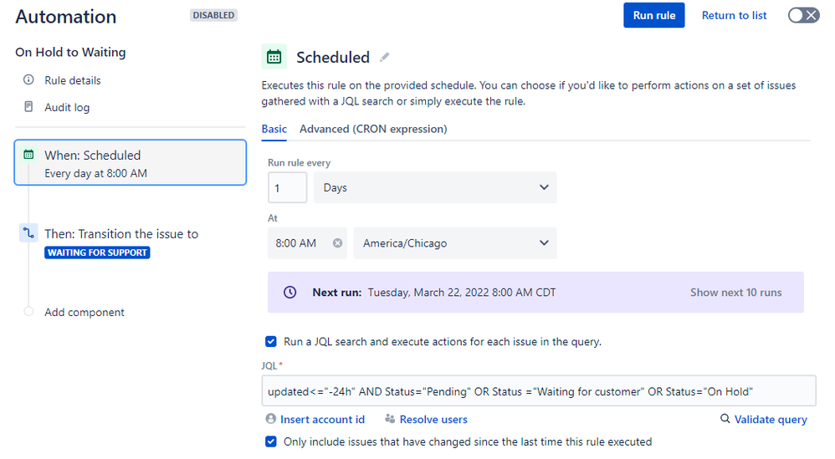This screenshot has height=459, width=835.
Task: Uncheck Run a JQL search checkbox
Action: pos(271,341)
